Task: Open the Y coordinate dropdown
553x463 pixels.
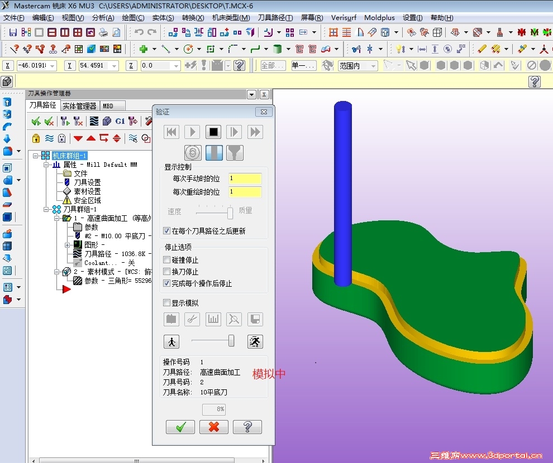Action: pos(114,65)
